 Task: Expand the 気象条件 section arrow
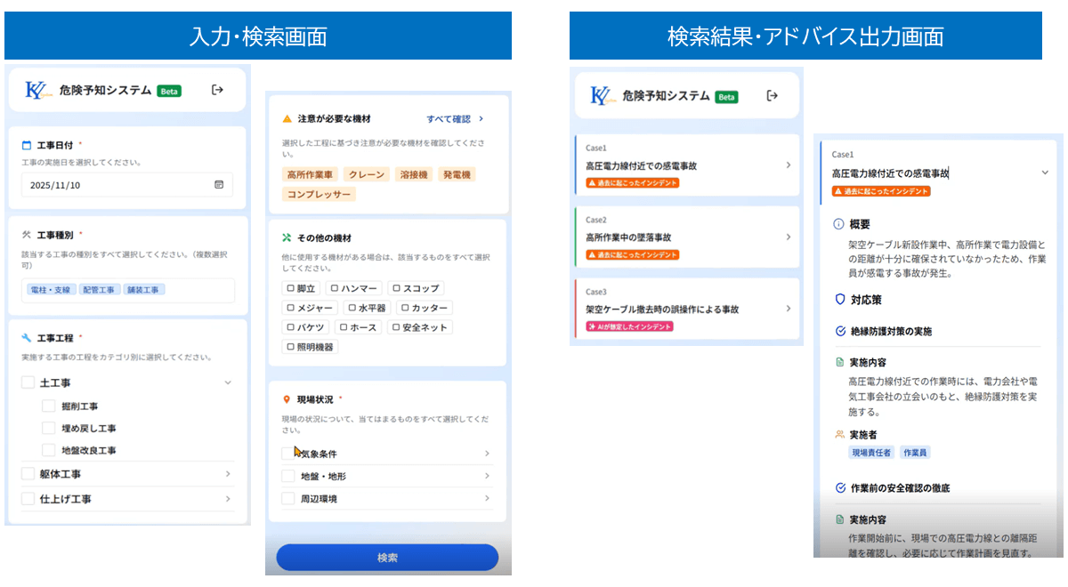coord(487,454)
